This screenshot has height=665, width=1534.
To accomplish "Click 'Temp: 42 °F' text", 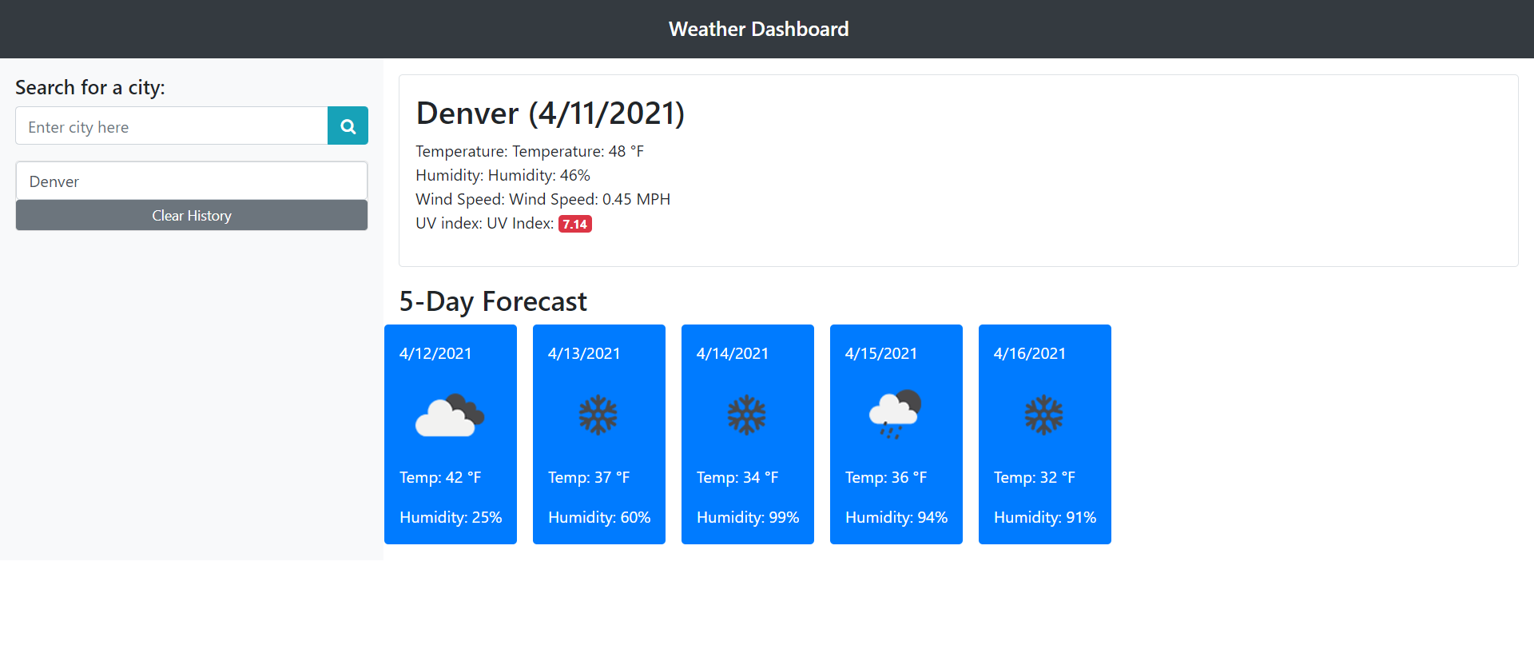I will click(x=440, y=477).
